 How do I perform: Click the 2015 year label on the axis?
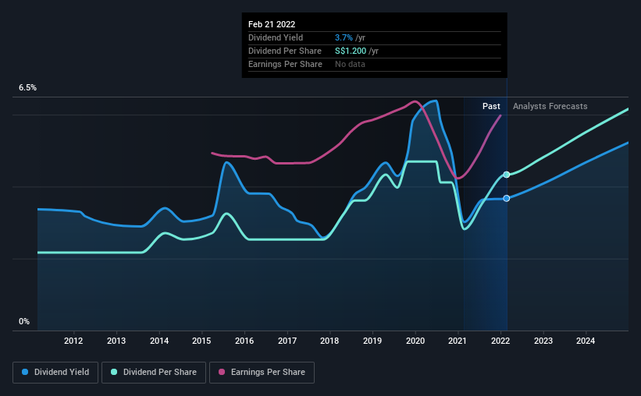pyautogui.click(x=201, y=341)
